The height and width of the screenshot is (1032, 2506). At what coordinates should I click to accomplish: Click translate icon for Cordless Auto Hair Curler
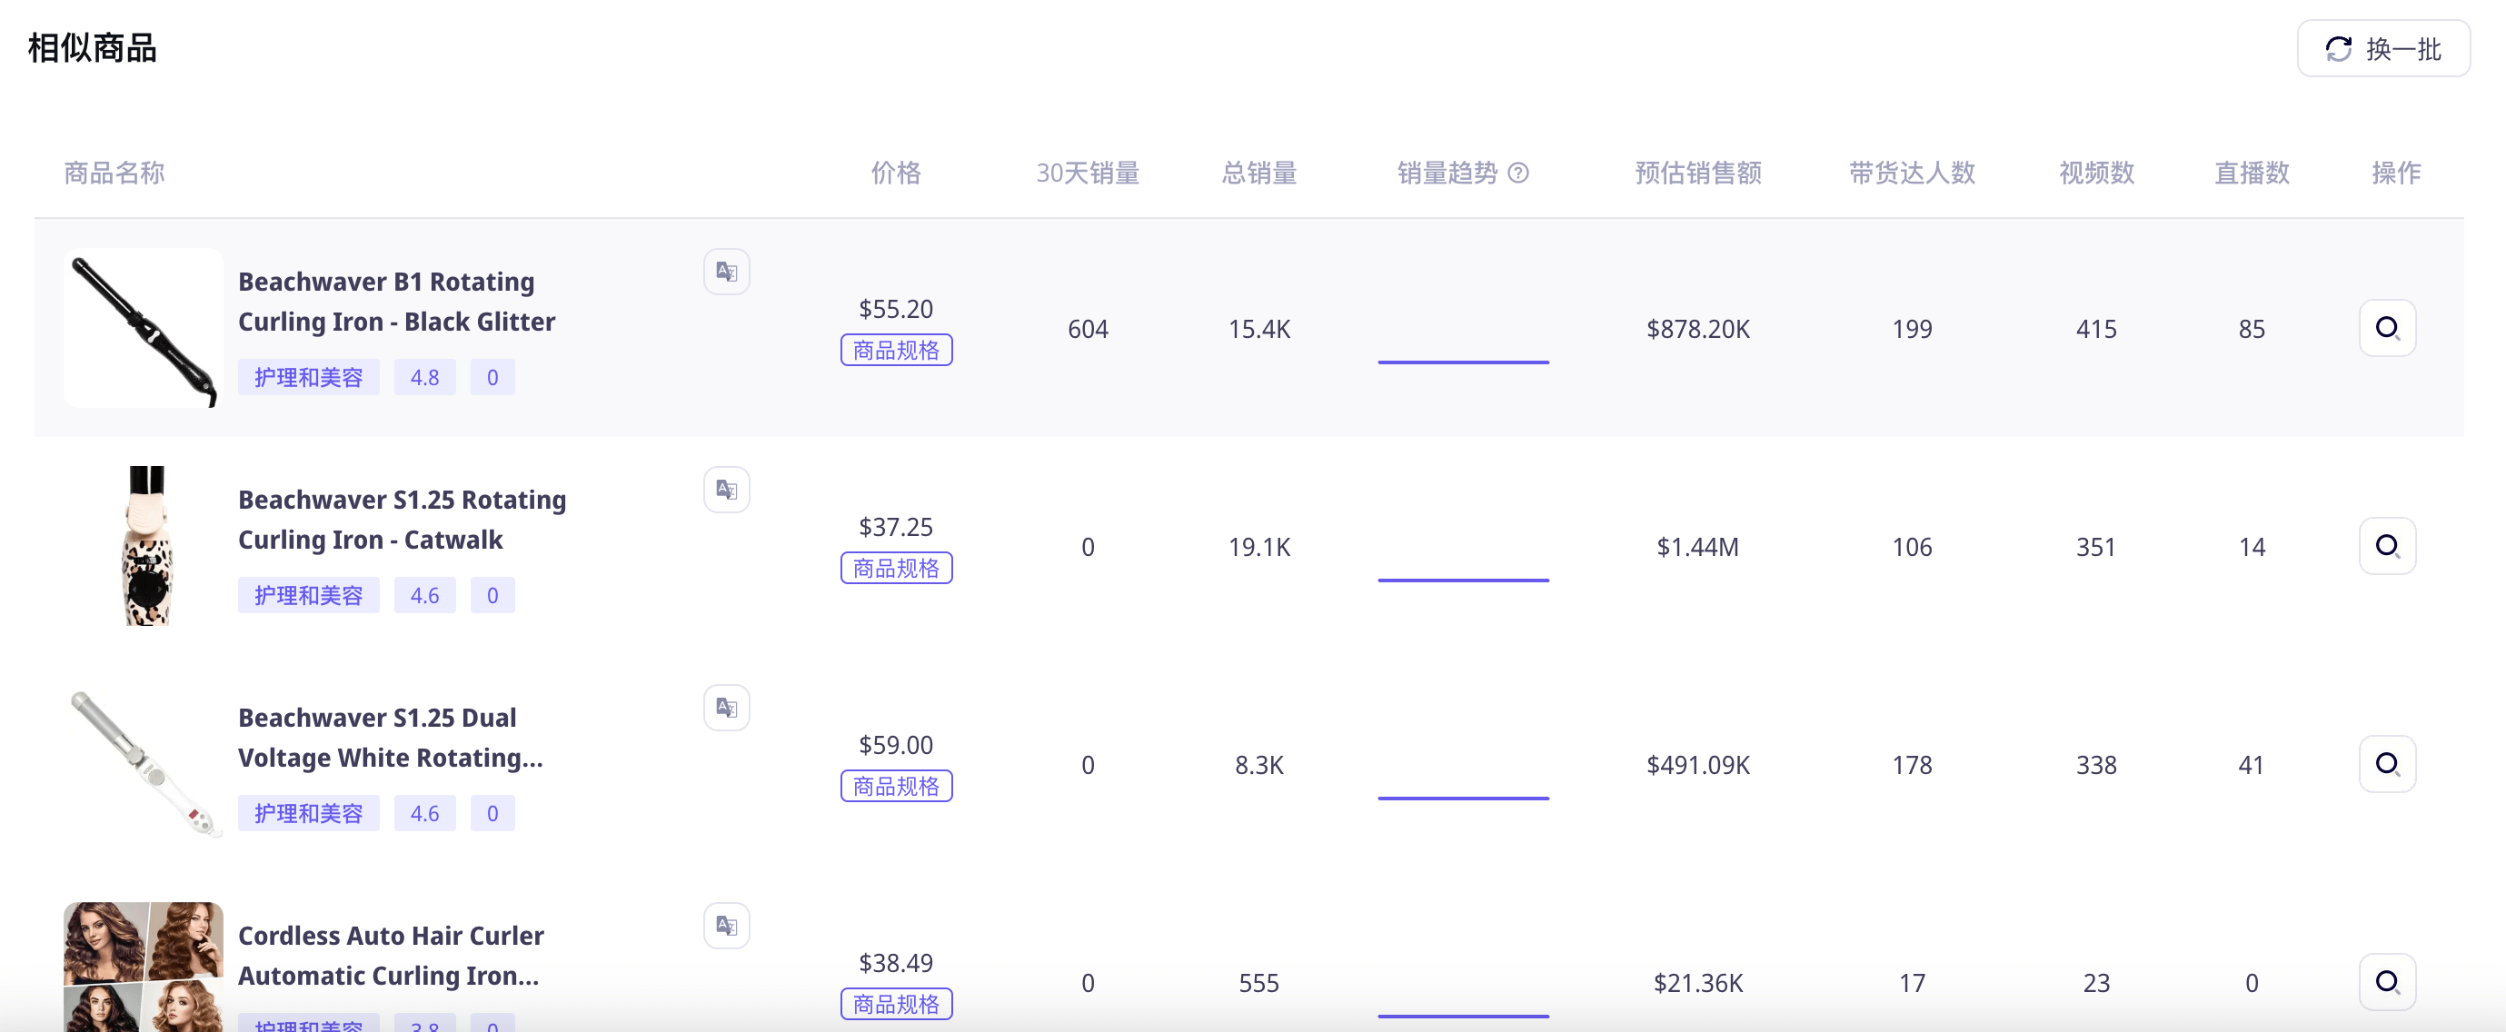[x=727, y=925]
